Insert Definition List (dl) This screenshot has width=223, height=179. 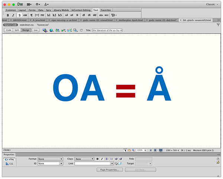[84, 15]
